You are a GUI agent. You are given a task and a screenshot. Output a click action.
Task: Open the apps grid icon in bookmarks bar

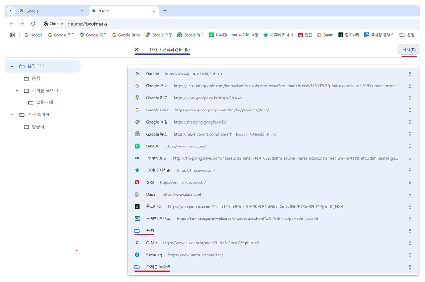(x=12, y=35)
